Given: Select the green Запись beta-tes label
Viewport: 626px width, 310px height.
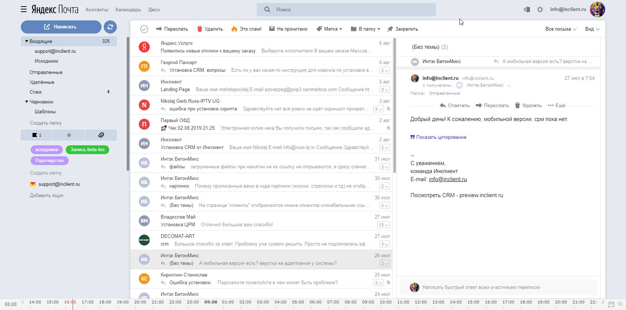Looking at the screenshot, I should pos(87,149).
